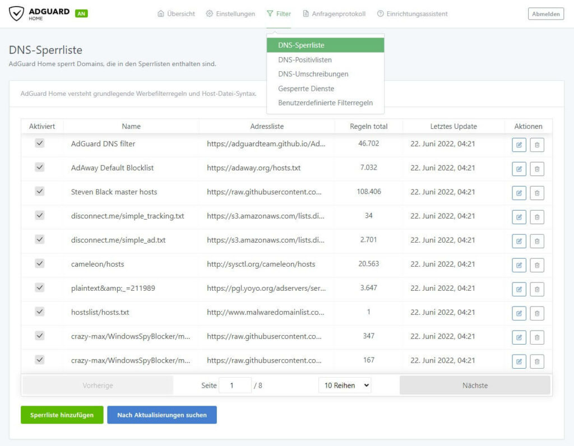
Task: Delete the hostslist/hosts.txt list
Action: click(536, 313)
